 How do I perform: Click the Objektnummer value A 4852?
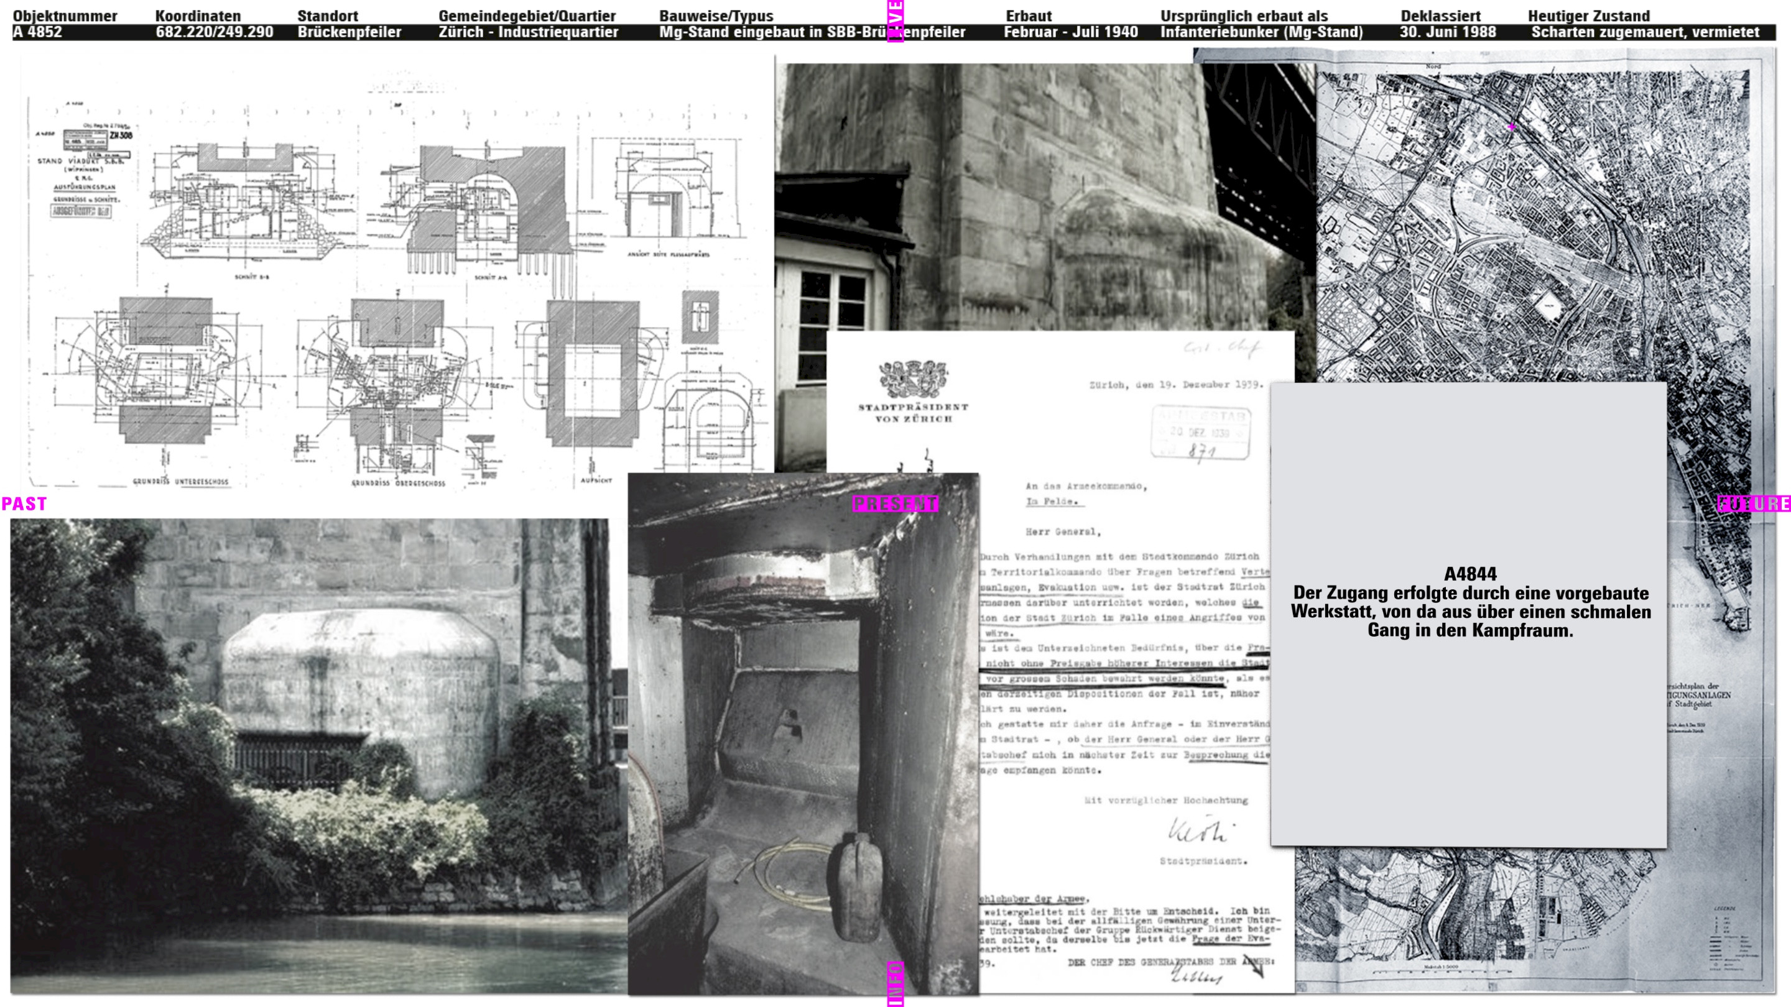coord(37,32)
